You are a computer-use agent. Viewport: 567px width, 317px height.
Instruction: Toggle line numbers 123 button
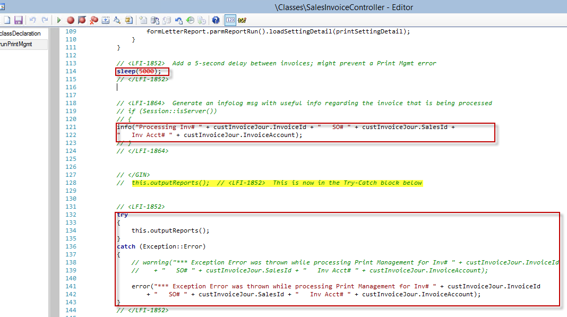click(x=230, y=20)
